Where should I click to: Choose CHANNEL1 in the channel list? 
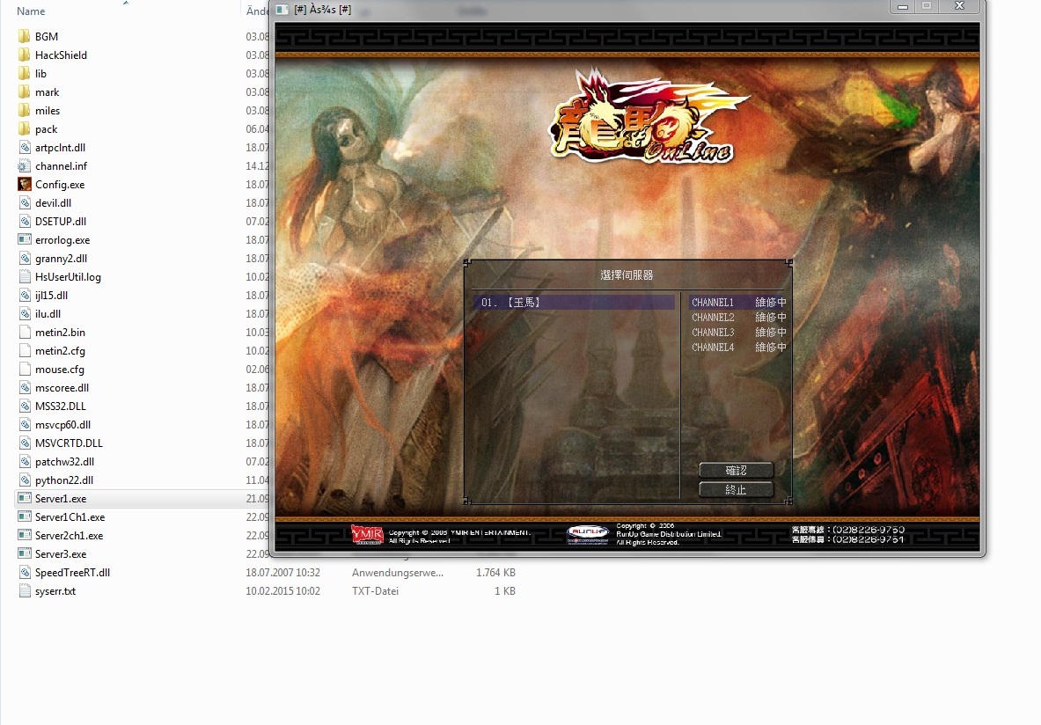pyautogui.click(x=713, y=303)
